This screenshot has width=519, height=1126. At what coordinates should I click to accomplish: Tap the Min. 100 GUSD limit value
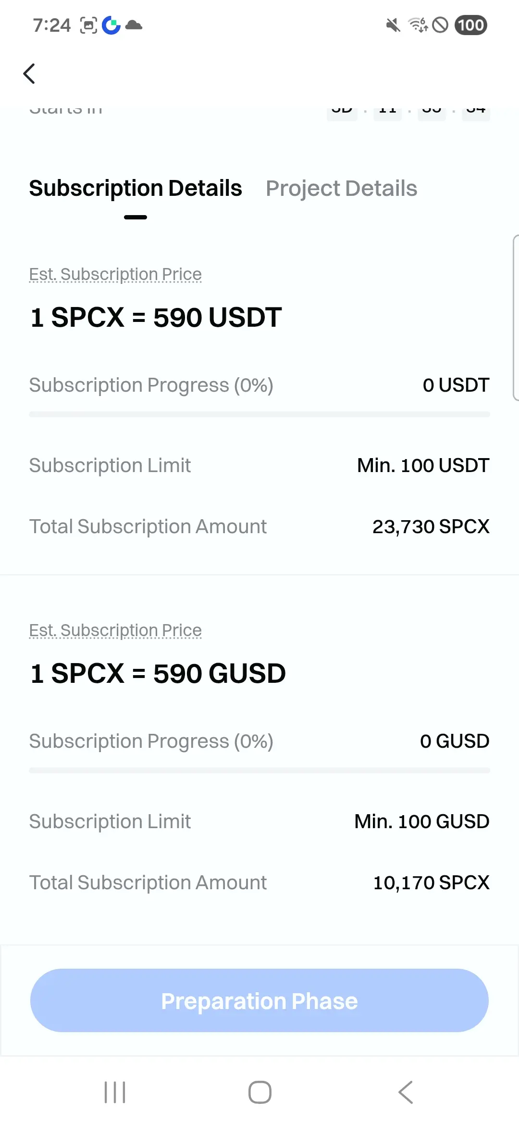pos(422,821)
